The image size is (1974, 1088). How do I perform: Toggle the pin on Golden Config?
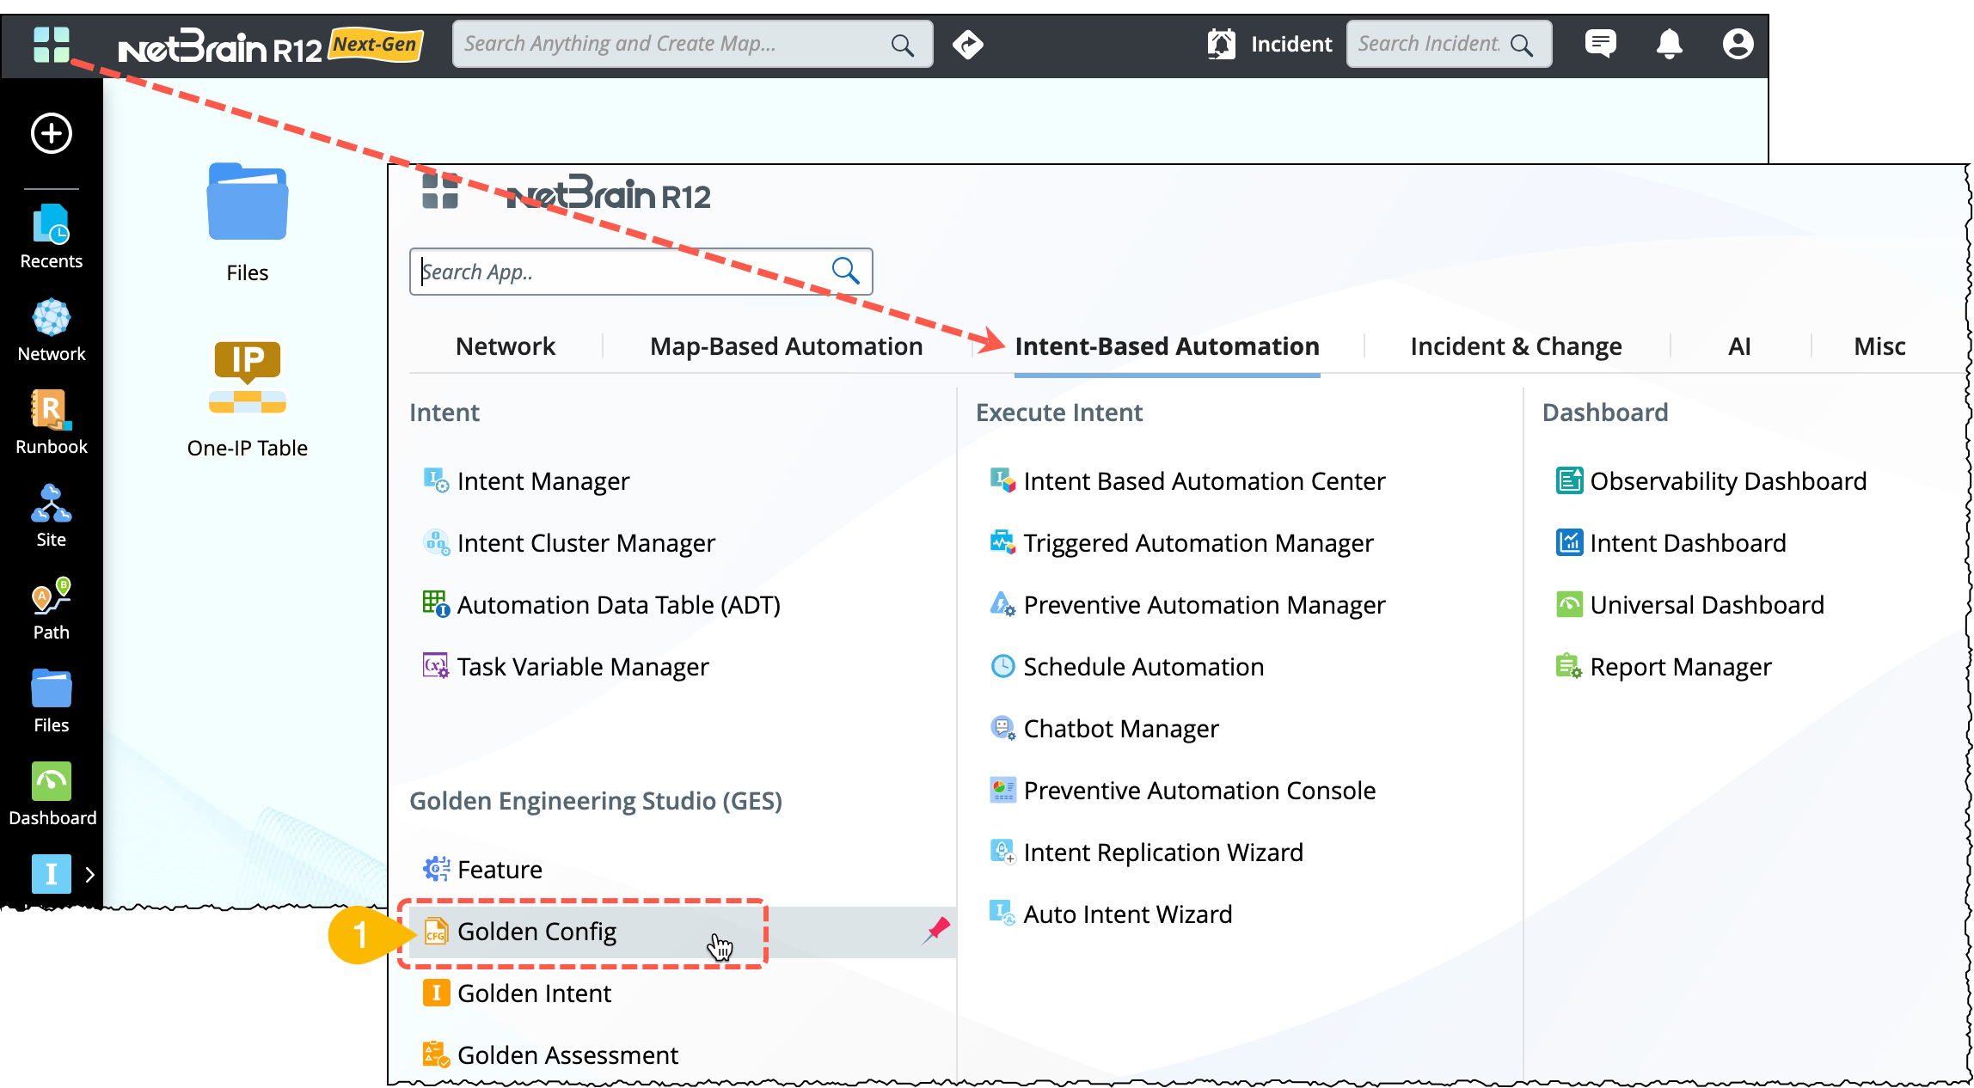point(936,930)
